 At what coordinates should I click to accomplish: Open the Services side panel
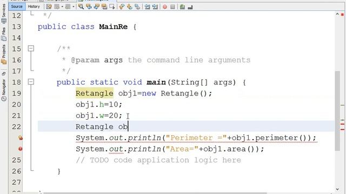click(4, 13)
